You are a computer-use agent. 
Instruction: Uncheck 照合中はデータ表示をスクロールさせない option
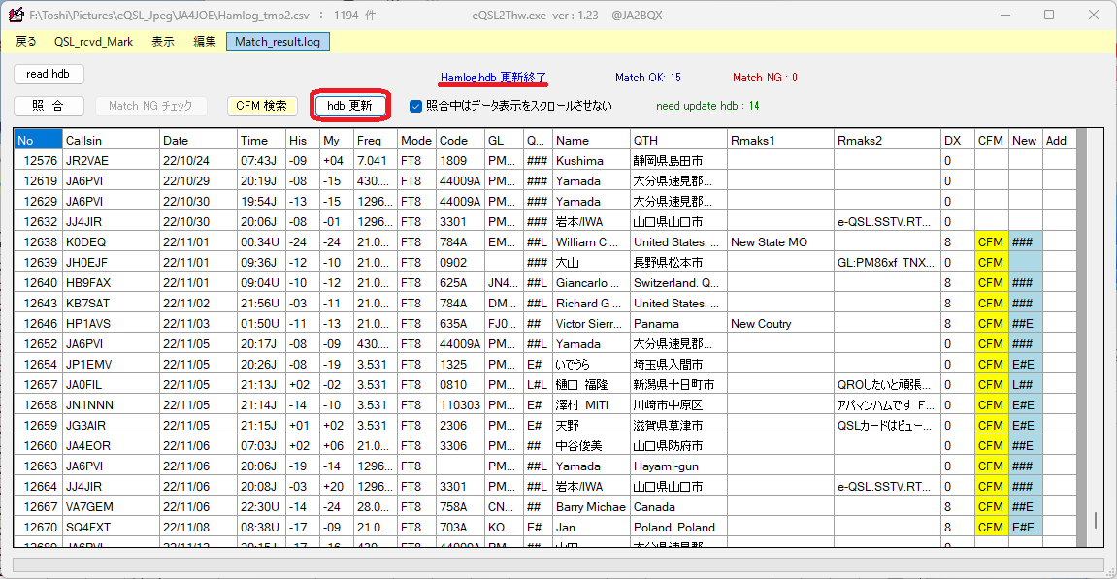pyautogui.click(x=414, y=107)
